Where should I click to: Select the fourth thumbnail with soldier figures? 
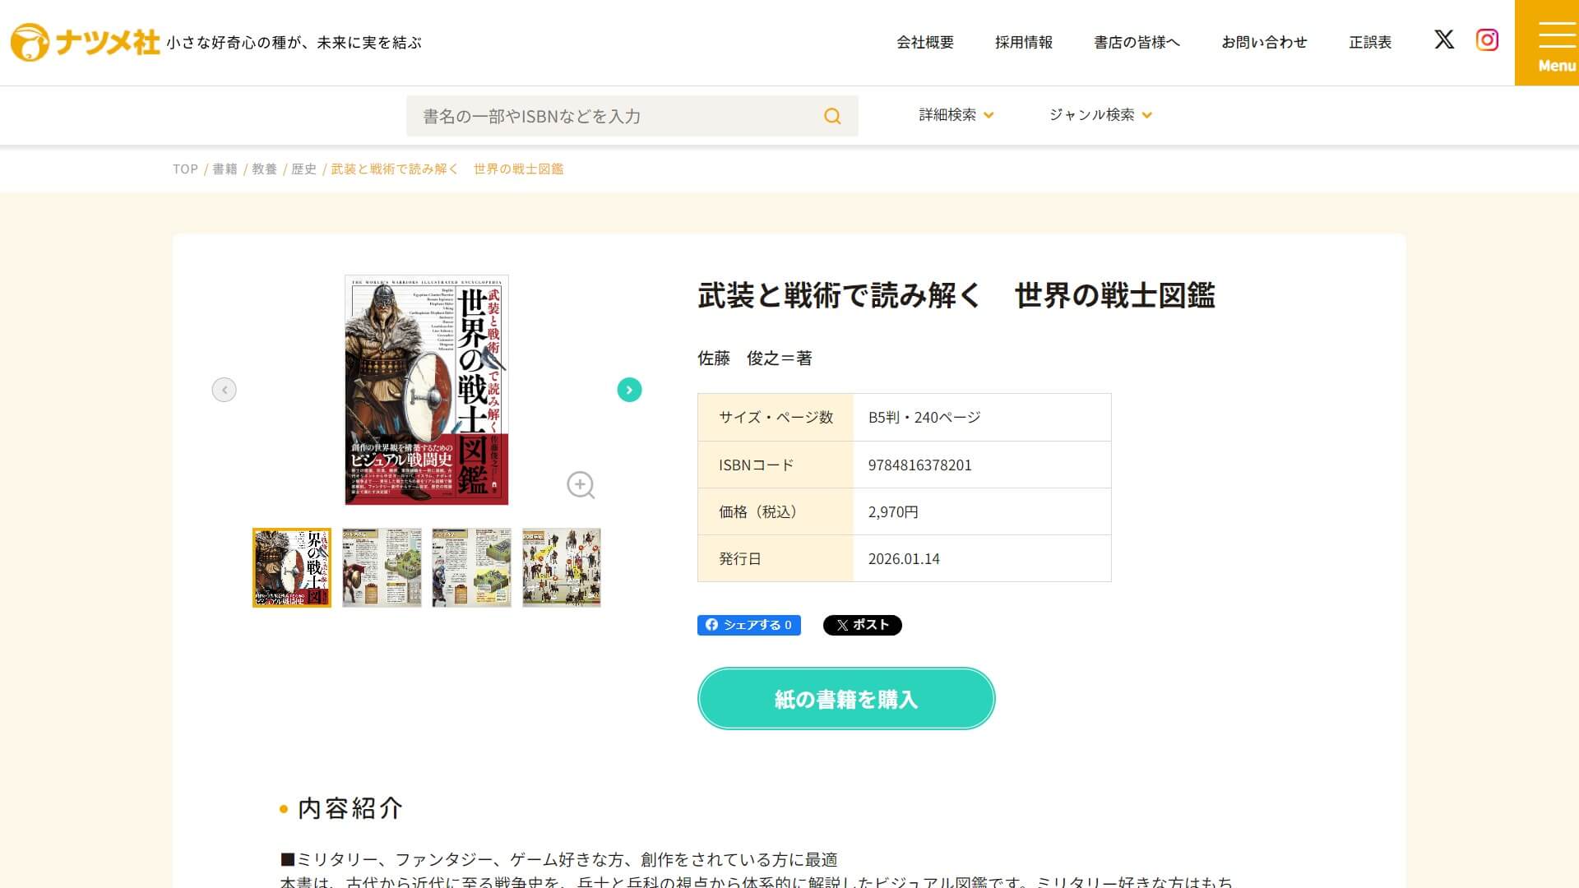tap(562, 568)
